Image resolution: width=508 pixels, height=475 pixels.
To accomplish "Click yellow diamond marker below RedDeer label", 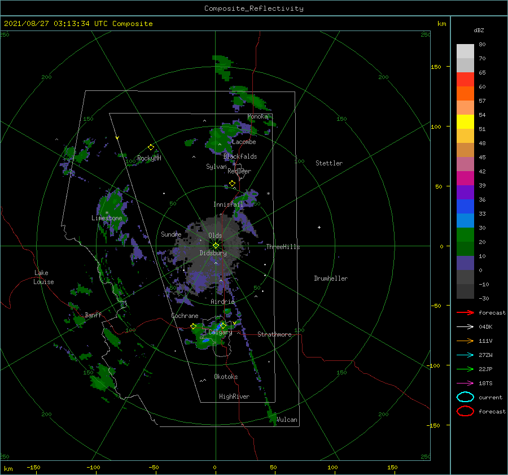I will pos(232,184).
